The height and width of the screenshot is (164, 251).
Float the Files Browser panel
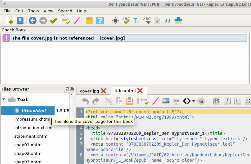67,89
